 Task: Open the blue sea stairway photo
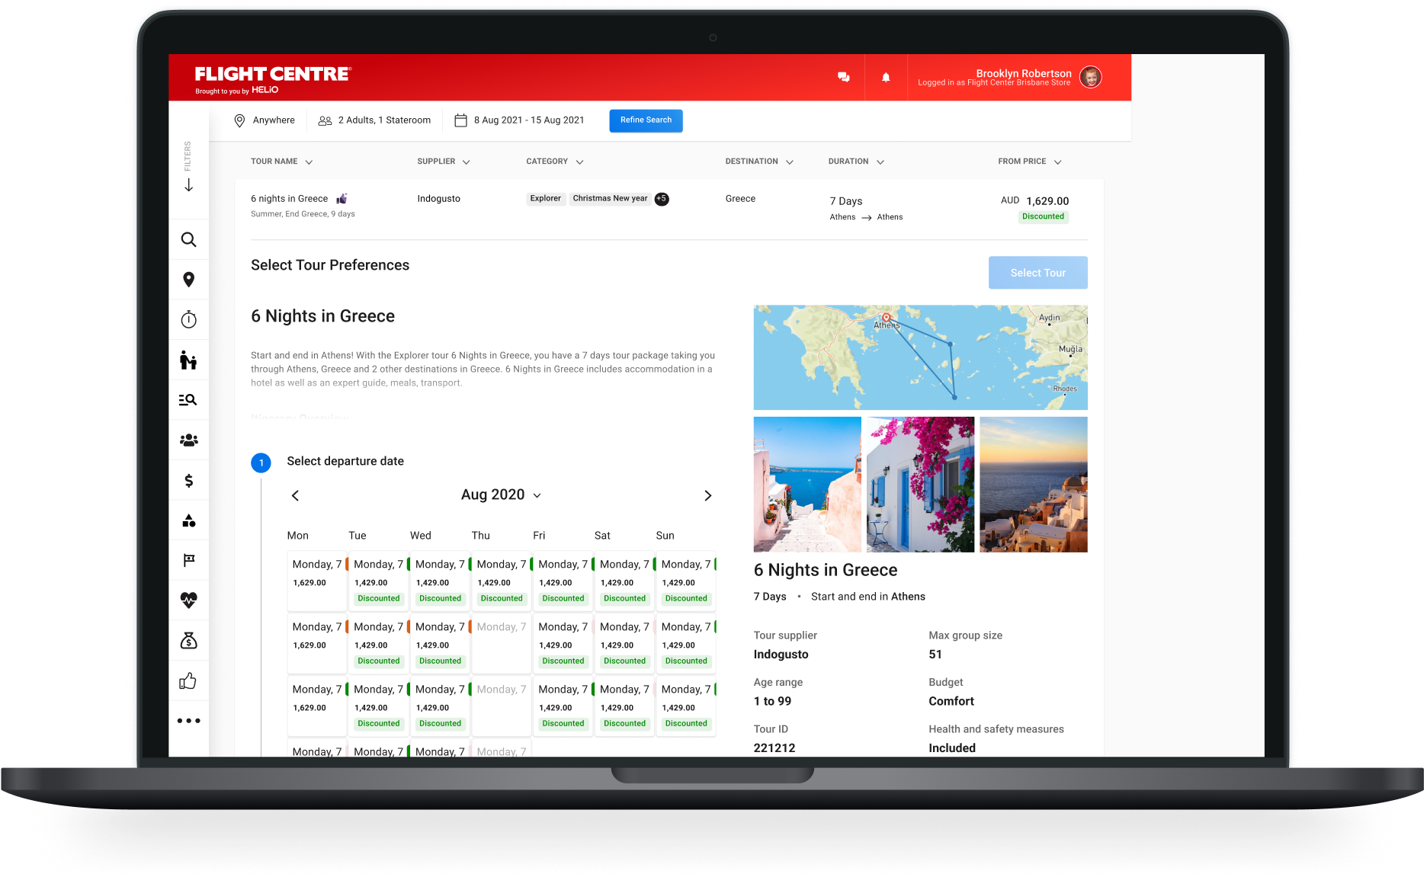pyautogui.click(x=807, y=485)
